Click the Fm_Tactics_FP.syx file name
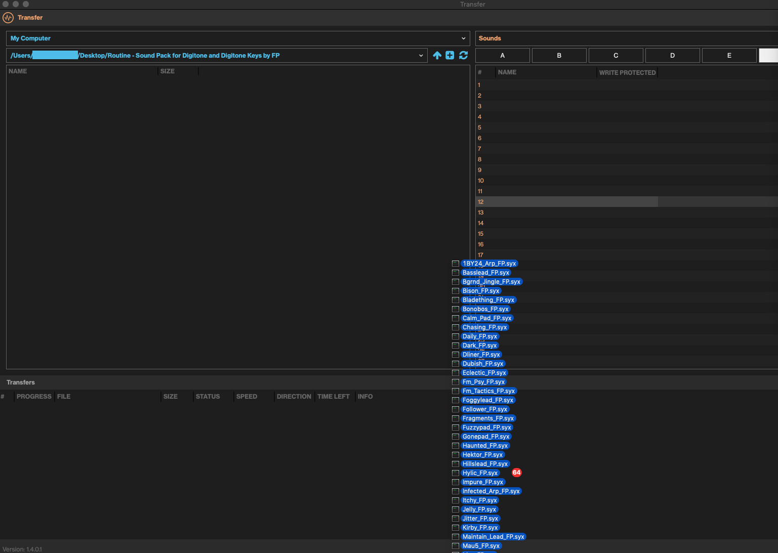 point(489,391)
